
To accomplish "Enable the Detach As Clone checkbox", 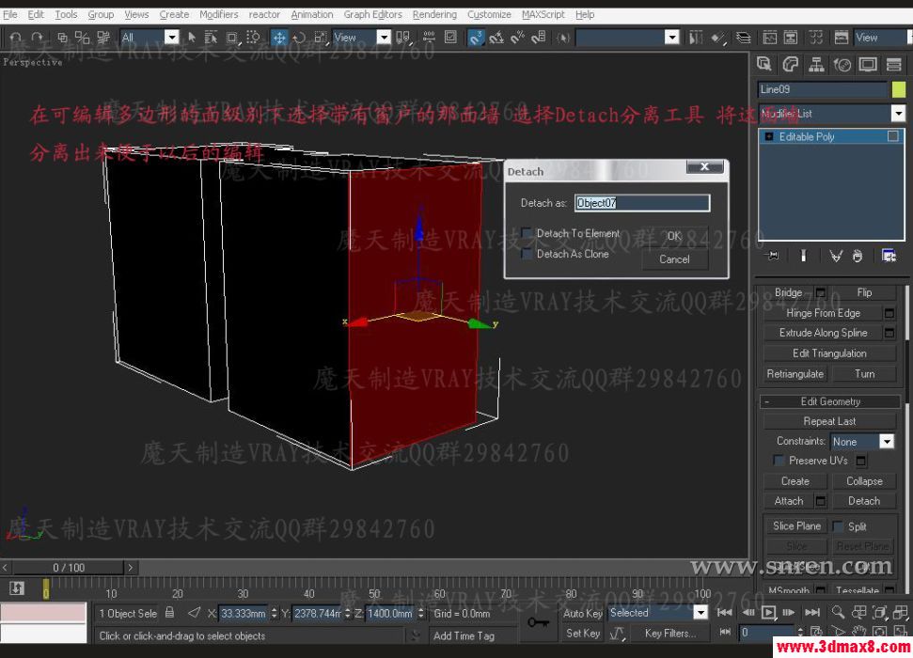I will coord(527,254).
